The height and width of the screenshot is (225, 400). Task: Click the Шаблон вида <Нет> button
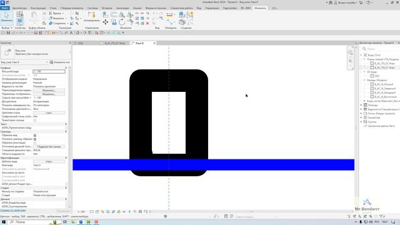tap(49, 162)
